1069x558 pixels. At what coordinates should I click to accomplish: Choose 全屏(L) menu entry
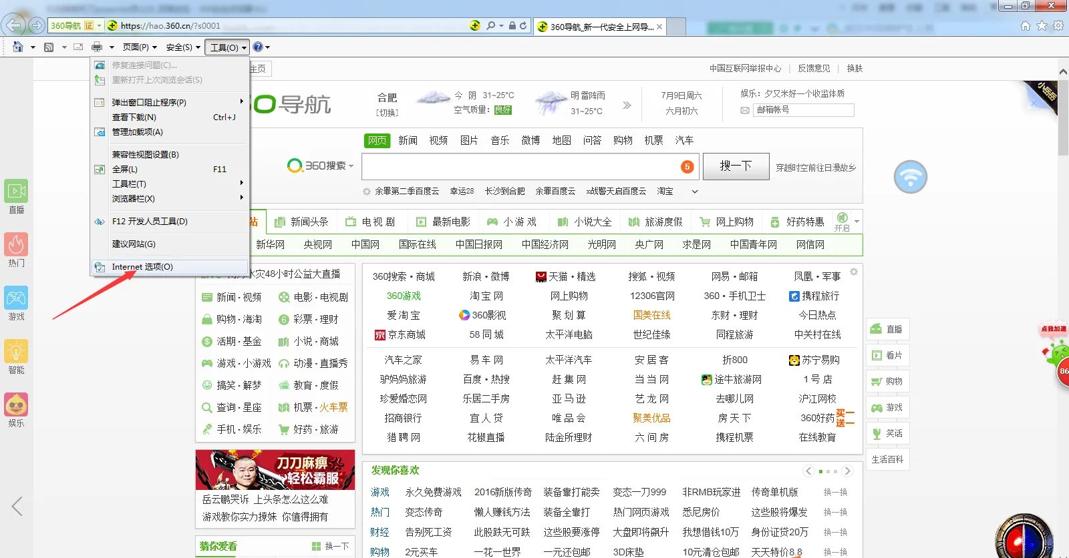point(170,169)
